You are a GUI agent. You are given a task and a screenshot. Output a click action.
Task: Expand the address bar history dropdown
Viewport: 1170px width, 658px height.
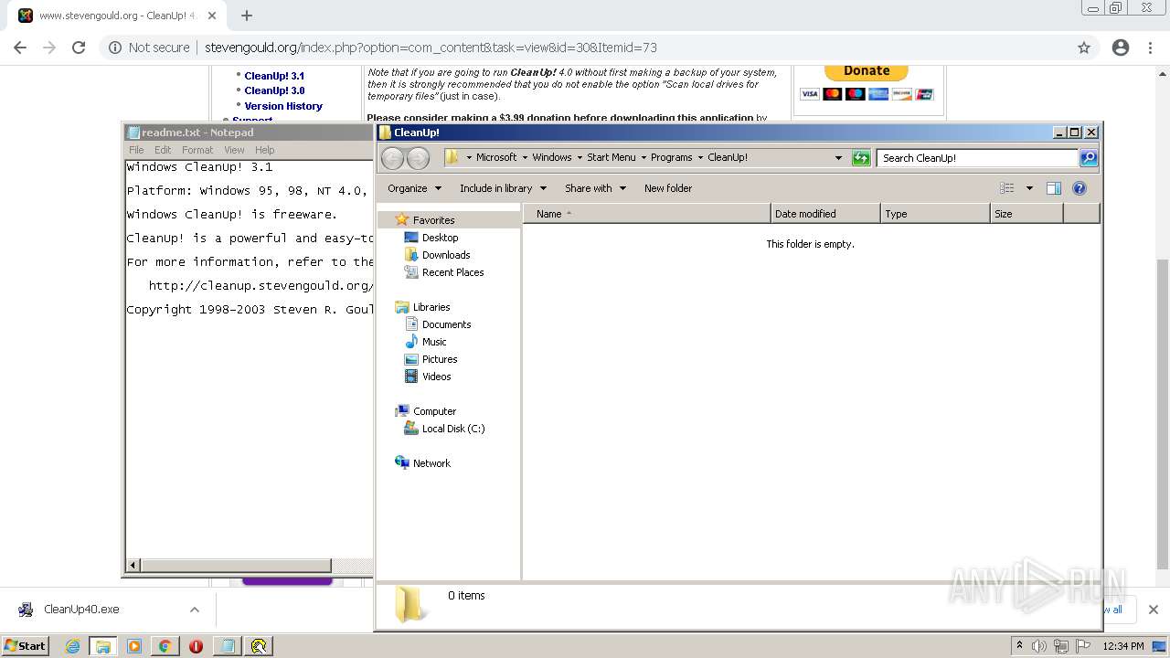tap(838, 157)
